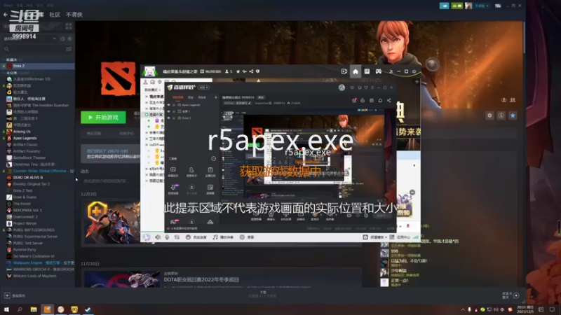Screen dimensions: 561x315
Task: Open the Dota 2 game info icon
Action: tap(501, 115)
